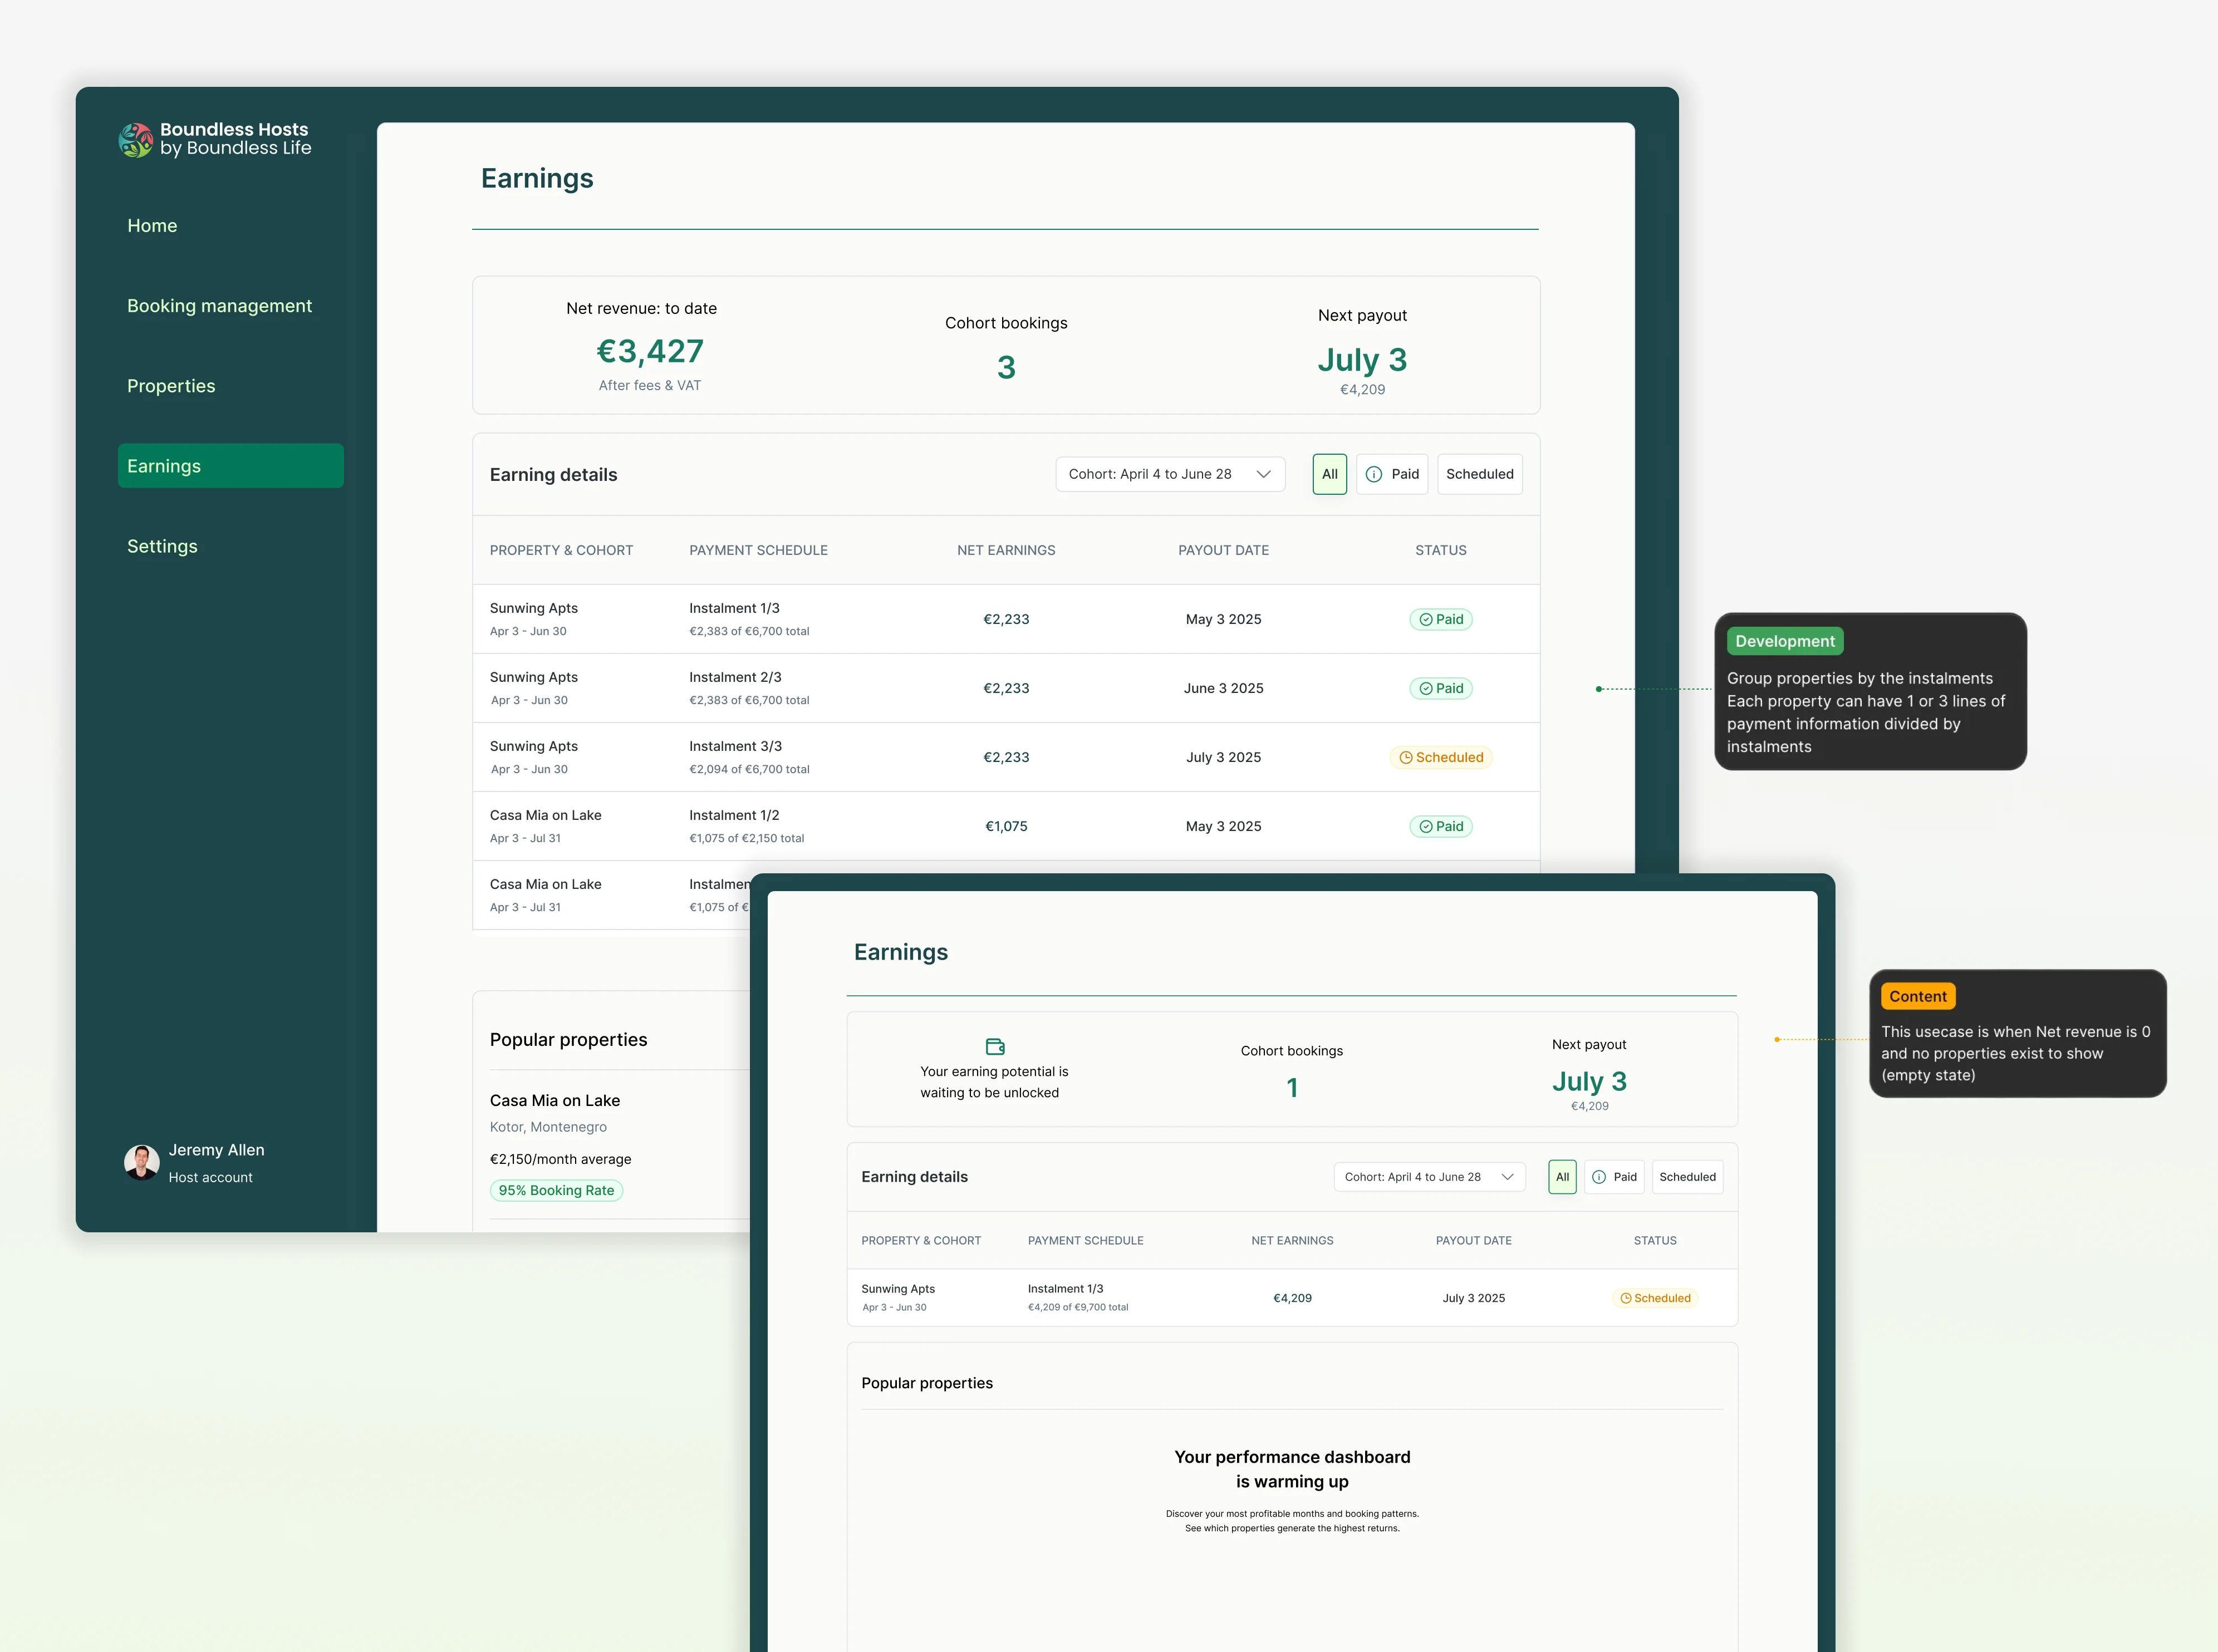Image resolution: width=2218 pixels, height=1652 pixels.
Task: Click the info icon on lower Paid filter
Action: [1599, 1177]
